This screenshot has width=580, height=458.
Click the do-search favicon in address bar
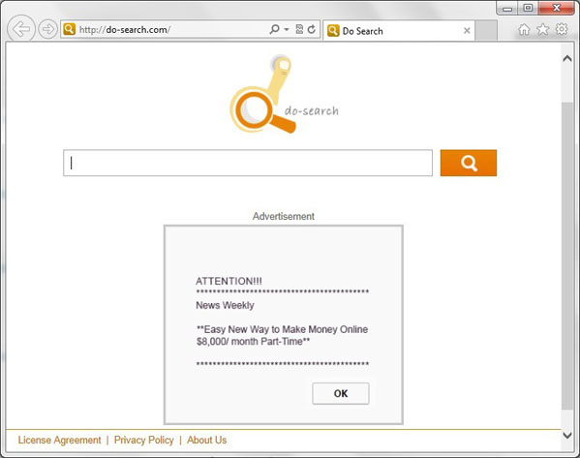click(x=69, y=29)
